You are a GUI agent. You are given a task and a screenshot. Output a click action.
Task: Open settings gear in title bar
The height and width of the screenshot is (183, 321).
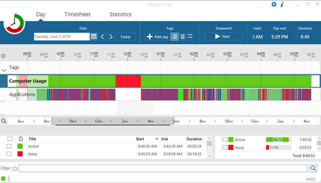pos(273,4)
